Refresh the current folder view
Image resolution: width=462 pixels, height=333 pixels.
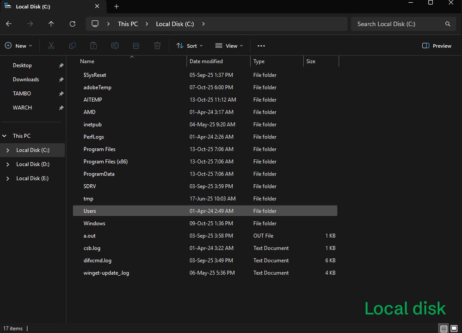pyautogui.click(x=72, y=24)
